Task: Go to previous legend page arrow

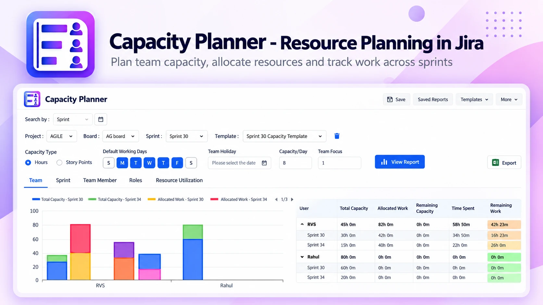Action: (x=276, y=199)
